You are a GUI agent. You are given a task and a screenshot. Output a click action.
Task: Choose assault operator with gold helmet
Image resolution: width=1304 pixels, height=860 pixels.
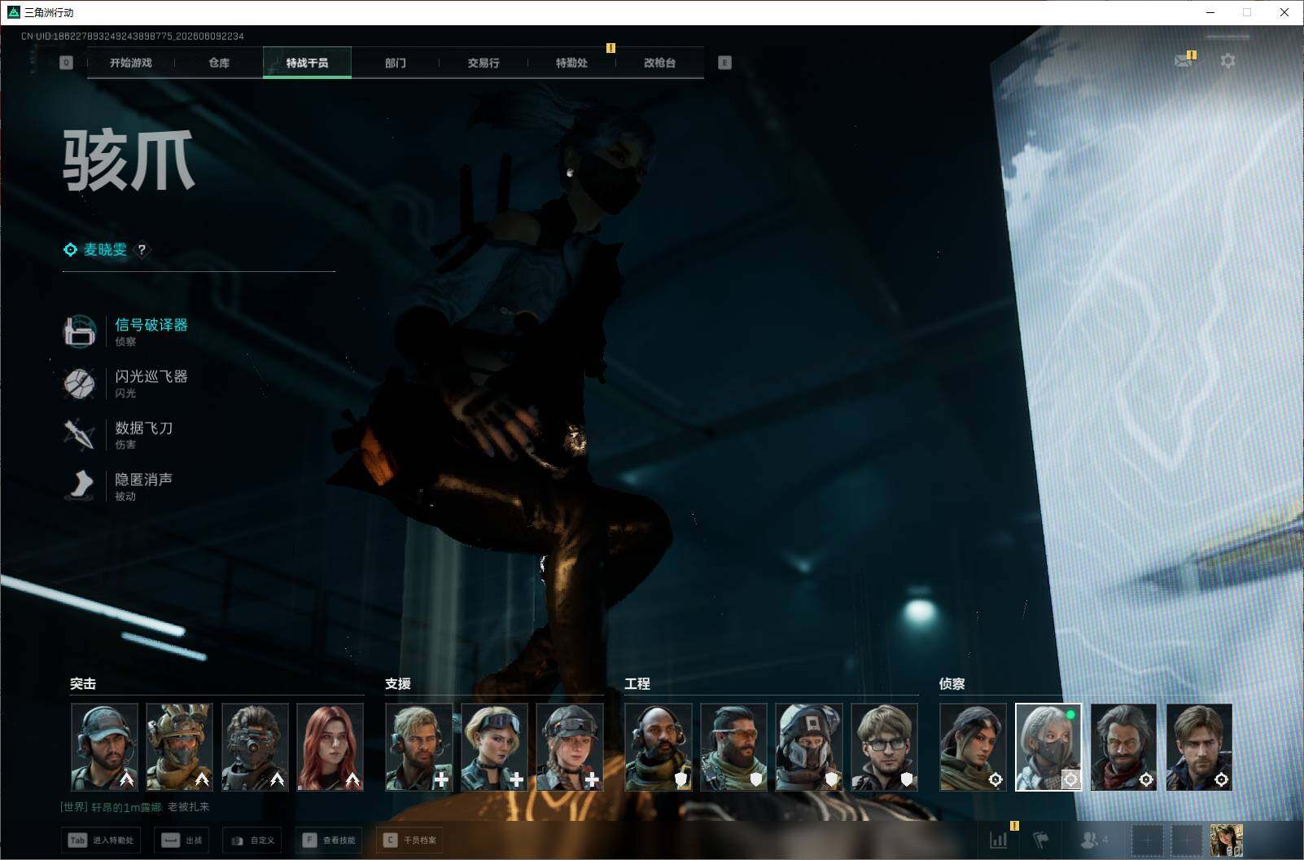point(179,748)
